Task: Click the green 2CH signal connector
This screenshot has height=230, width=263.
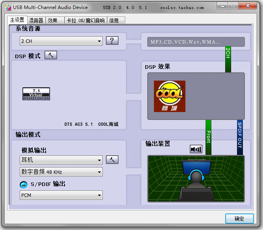Action: [228, 59]
